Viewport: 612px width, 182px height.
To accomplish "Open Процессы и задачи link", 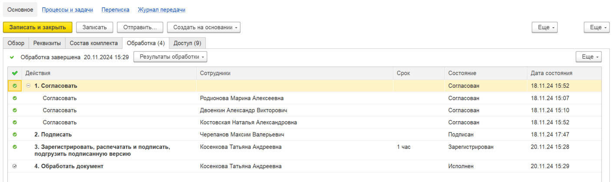I will click(x=67, y=10).
